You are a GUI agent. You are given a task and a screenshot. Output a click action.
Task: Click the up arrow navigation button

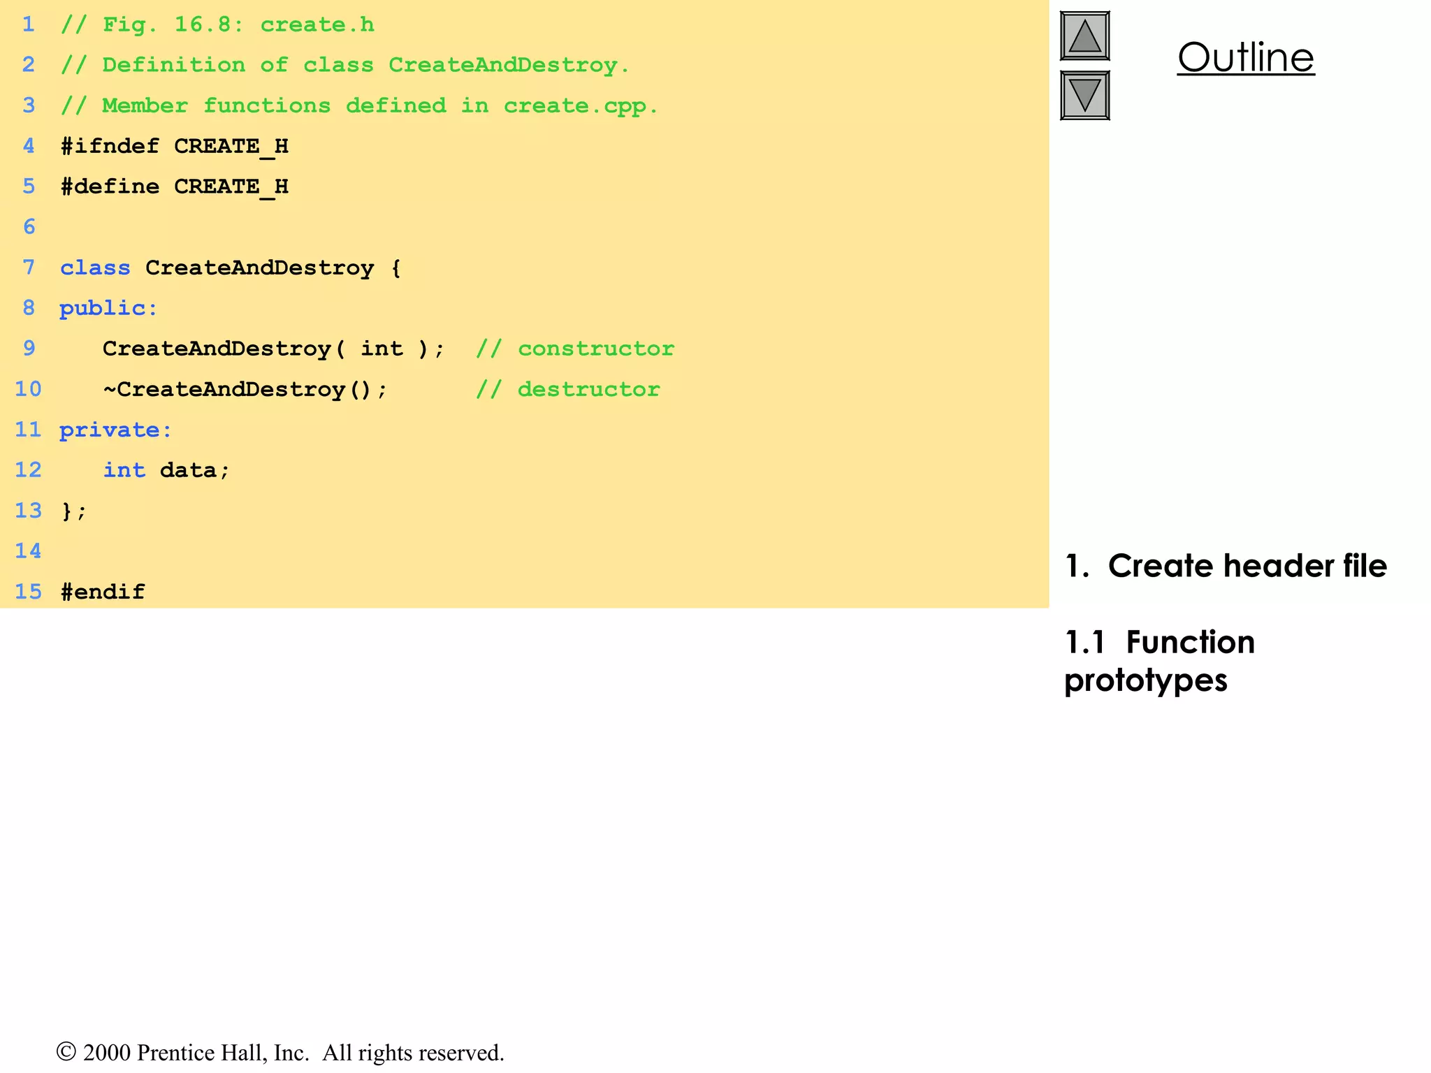[x=1084, y=36]
